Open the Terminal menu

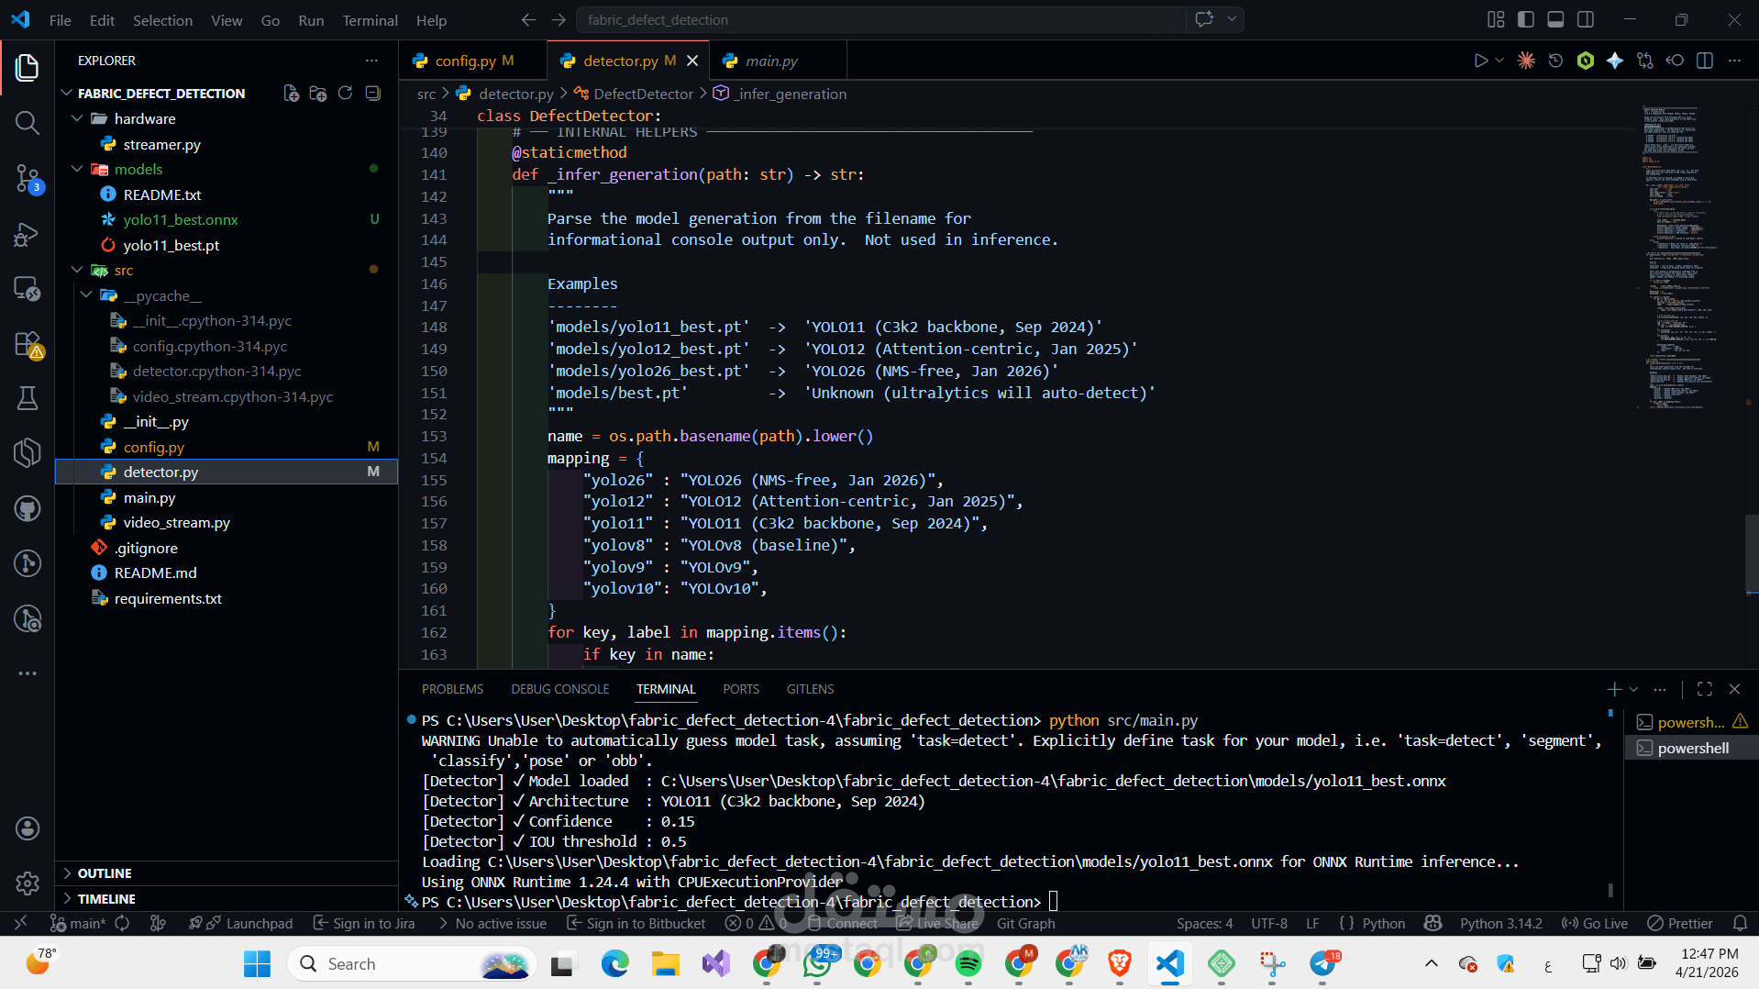click(x=370, y=20)
